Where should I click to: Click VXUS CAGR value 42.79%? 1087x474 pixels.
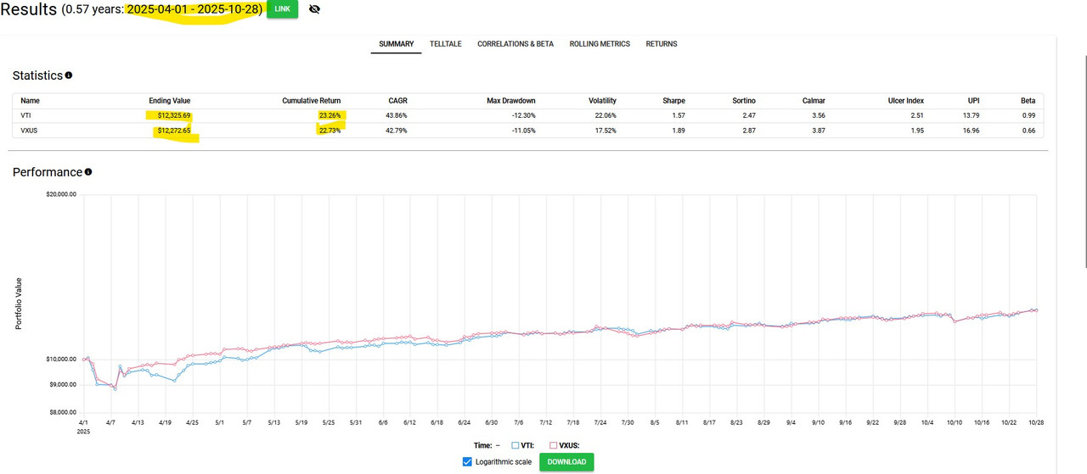pyautogui.click(x=397, y=131)
